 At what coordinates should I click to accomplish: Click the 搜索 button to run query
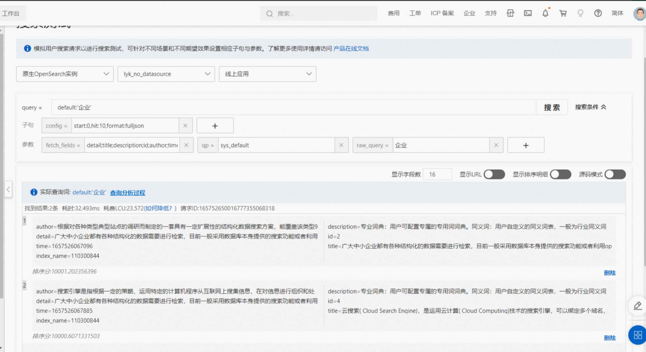[x=552, y=107]
